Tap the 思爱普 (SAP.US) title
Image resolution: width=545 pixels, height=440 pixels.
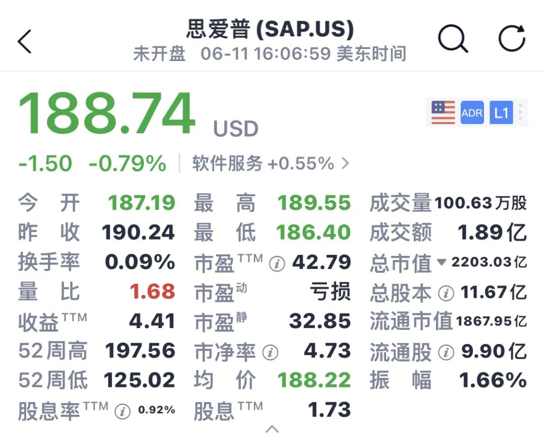tap(270, 30)
